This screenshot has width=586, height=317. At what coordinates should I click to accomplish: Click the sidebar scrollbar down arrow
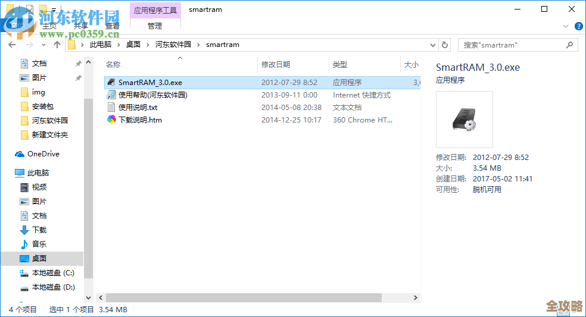coord(89,297)
